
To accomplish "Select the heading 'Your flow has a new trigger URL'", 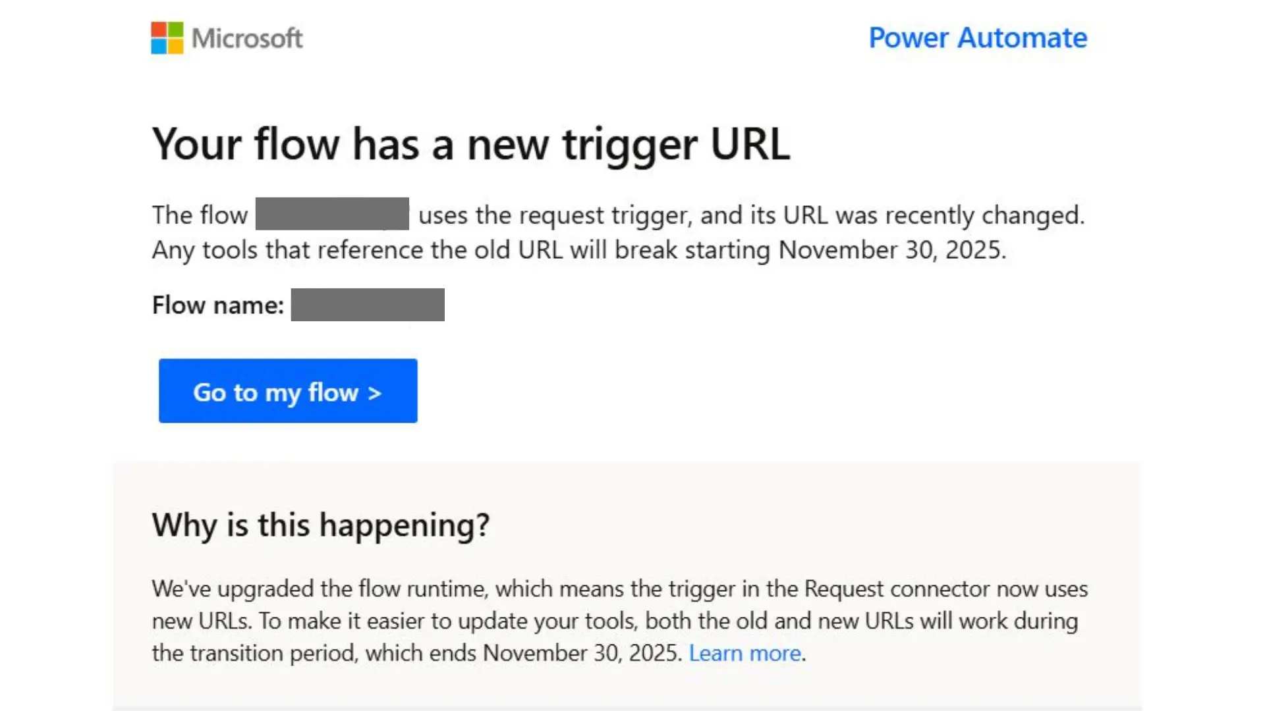I will (x=471, y=145).
